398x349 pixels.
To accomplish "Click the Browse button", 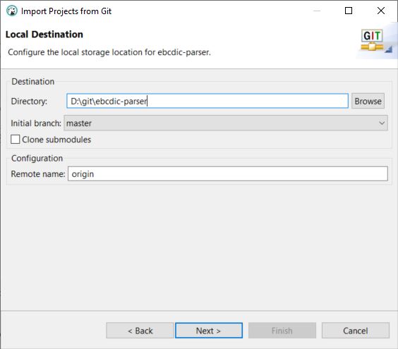I will click(368, 101).
